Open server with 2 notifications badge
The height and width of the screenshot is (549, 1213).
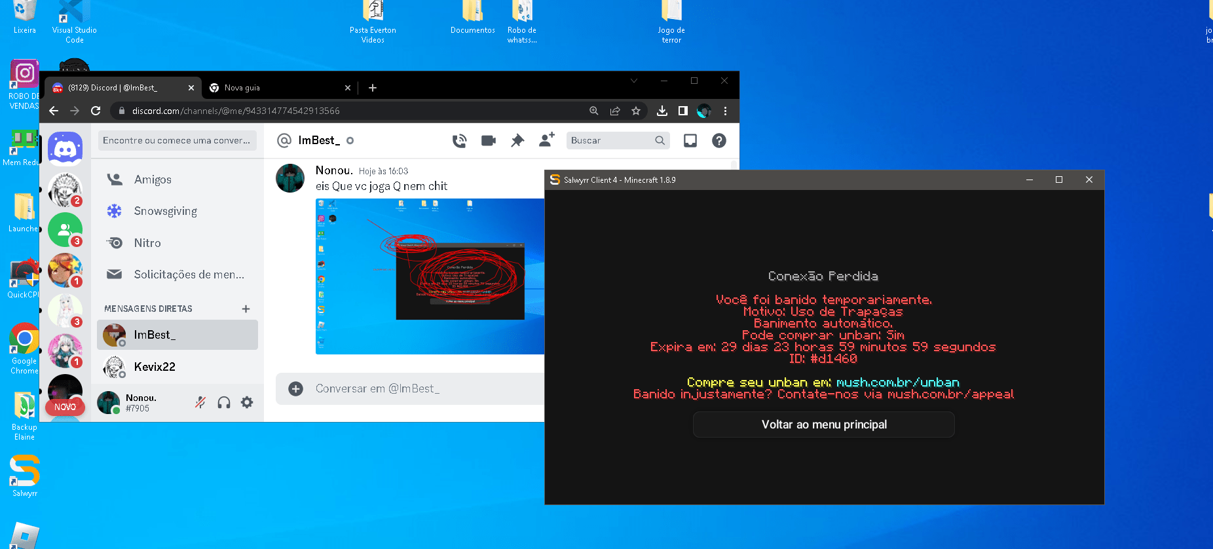[x=65, y=190]
